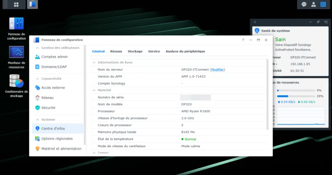
Task: Click the sidebar vertical scrollbar
Action: point(85,95)
